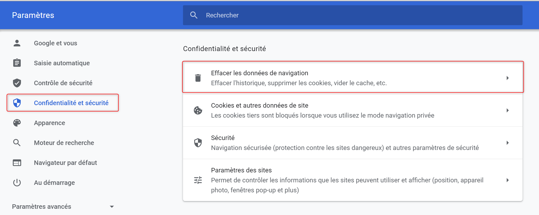Click the magnifier icon in the search bar
The height and width of the screenshot is (215, 539).
(x=194, y=15)
